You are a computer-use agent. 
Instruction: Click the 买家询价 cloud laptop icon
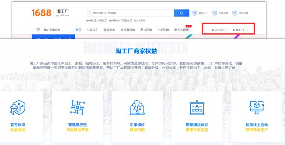[137, 108]
